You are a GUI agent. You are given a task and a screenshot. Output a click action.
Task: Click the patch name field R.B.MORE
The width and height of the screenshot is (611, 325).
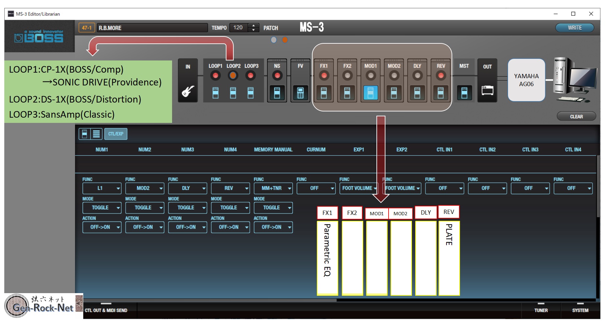(152, 28)
